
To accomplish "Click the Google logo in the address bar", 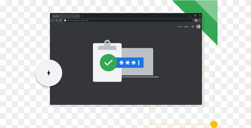I will (65, 20).
